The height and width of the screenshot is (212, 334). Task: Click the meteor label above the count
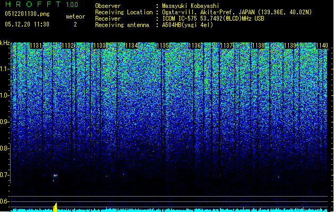click(x=75, y=16)
